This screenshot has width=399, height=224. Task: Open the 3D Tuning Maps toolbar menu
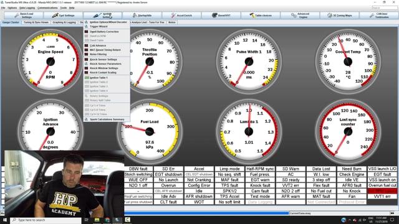click(339, 15)
